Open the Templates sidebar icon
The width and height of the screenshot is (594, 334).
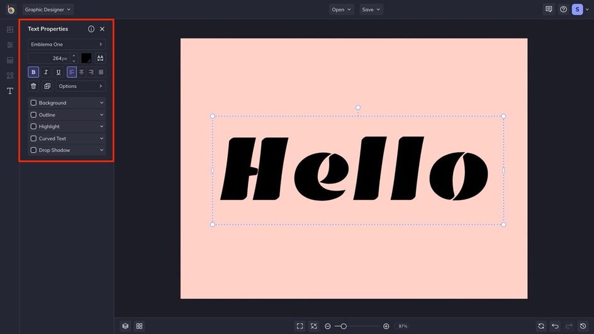(10, 60)
